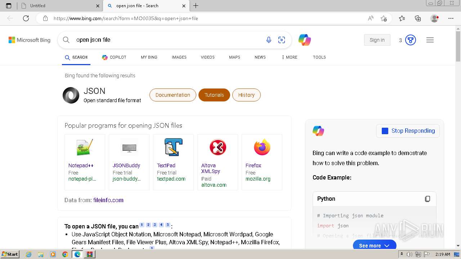Open visual search camera icon
Screen dimensions: 461x259
[x=282, y=40]
